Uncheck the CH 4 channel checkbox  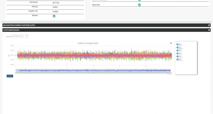177,56
